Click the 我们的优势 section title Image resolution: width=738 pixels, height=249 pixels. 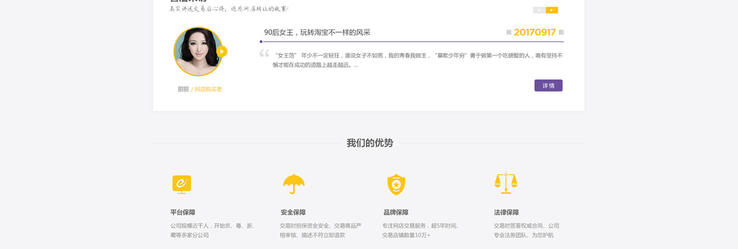(x=370, y=143)
